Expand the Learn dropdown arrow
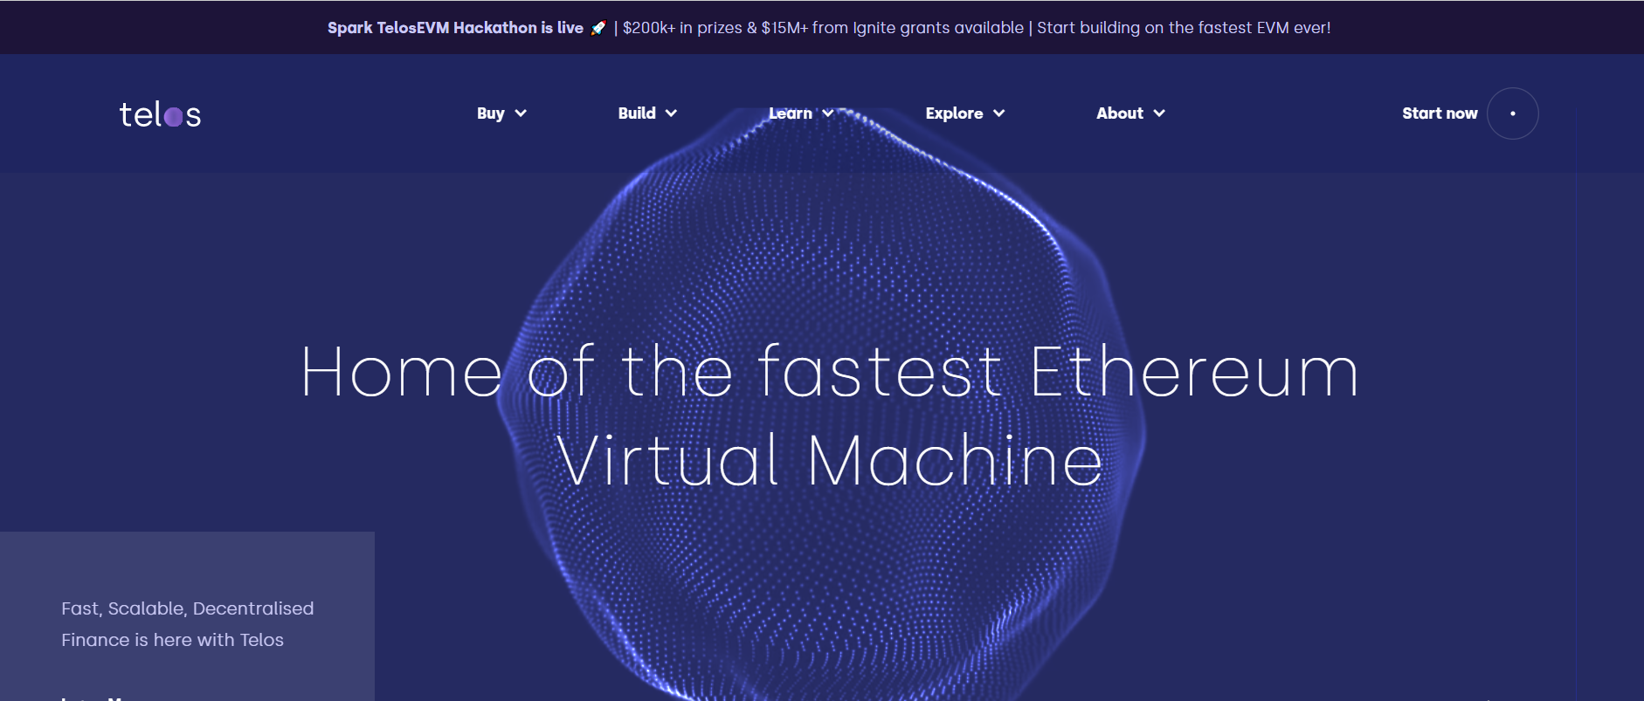 (x=828, y=113)
